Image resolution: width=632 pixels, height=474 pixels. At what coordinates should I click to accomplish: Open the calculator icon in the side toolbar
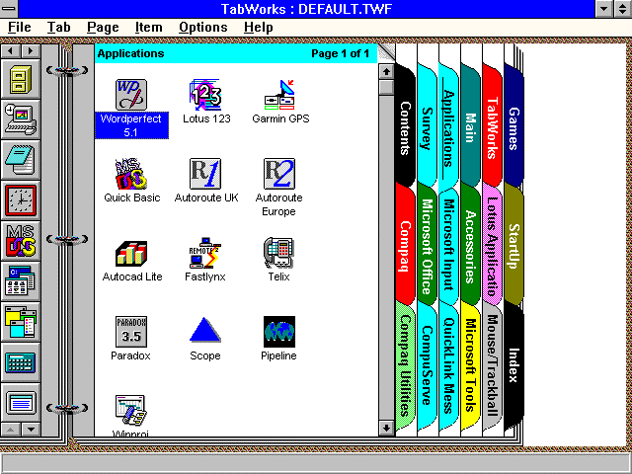point(21,362)
